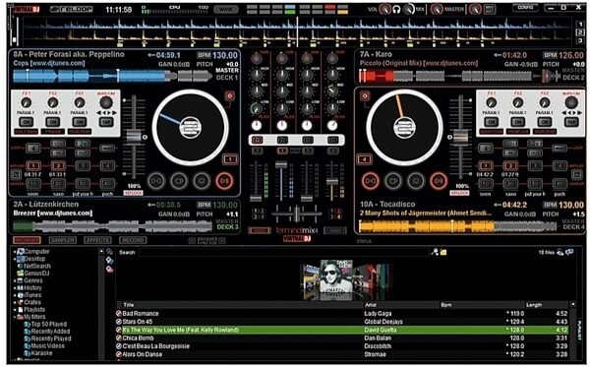Click the TAP button on right deck
The image size is (590, 367).
571,122
